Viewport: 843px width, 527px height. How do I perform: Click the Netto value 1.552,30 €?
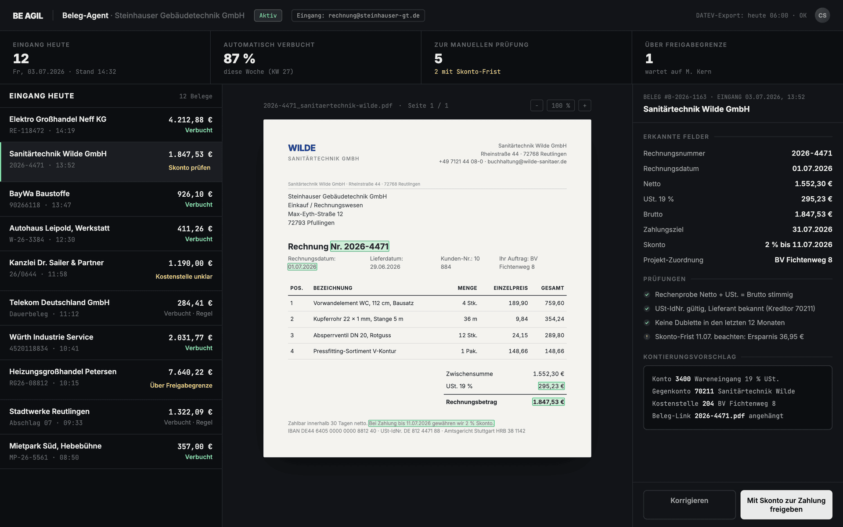(813, 184)
